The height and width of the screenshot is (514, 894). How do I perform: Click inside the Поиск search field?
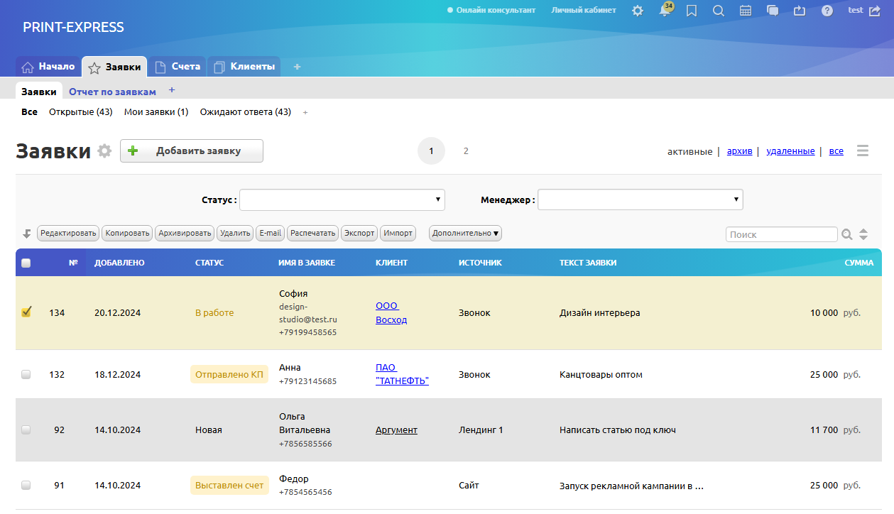pos(781,234)
